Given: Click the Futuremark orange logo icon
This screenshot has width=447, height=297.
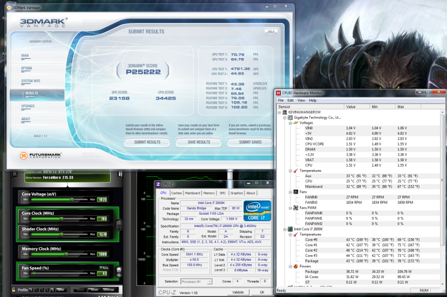Looking at the screenshot, I should 23,155.
